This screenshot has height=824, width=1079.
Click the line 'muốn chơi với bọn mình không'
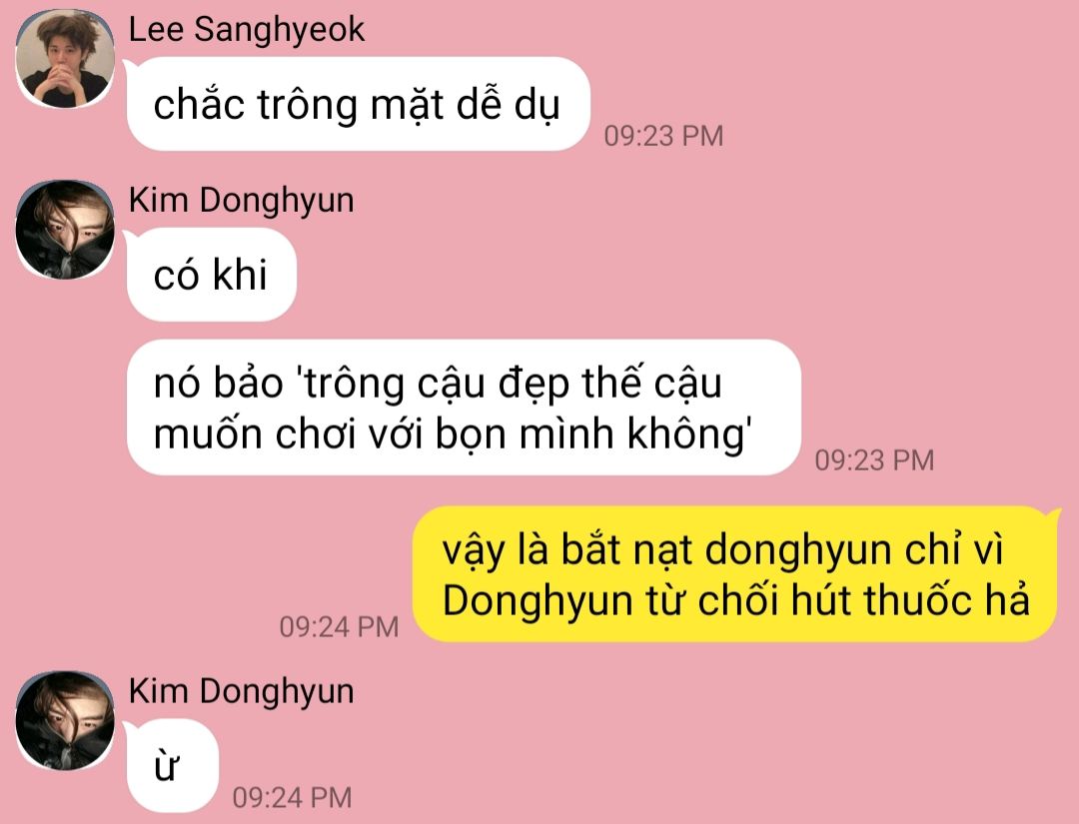pyautogui.click(x=453, y=434)
